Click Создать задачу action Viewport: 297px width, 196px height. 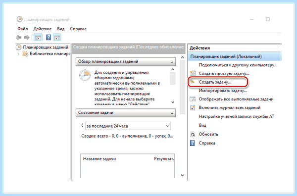pos(215,82)
